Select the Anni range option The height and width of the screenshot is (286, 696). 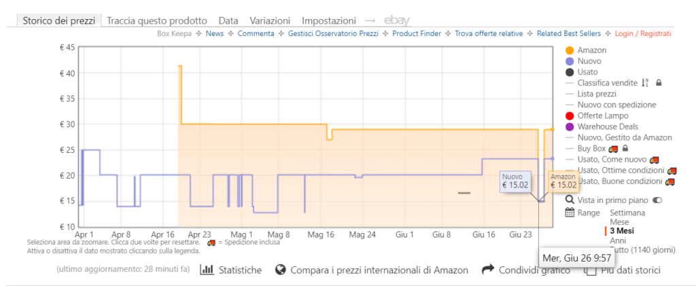click(x=619, y=240)
